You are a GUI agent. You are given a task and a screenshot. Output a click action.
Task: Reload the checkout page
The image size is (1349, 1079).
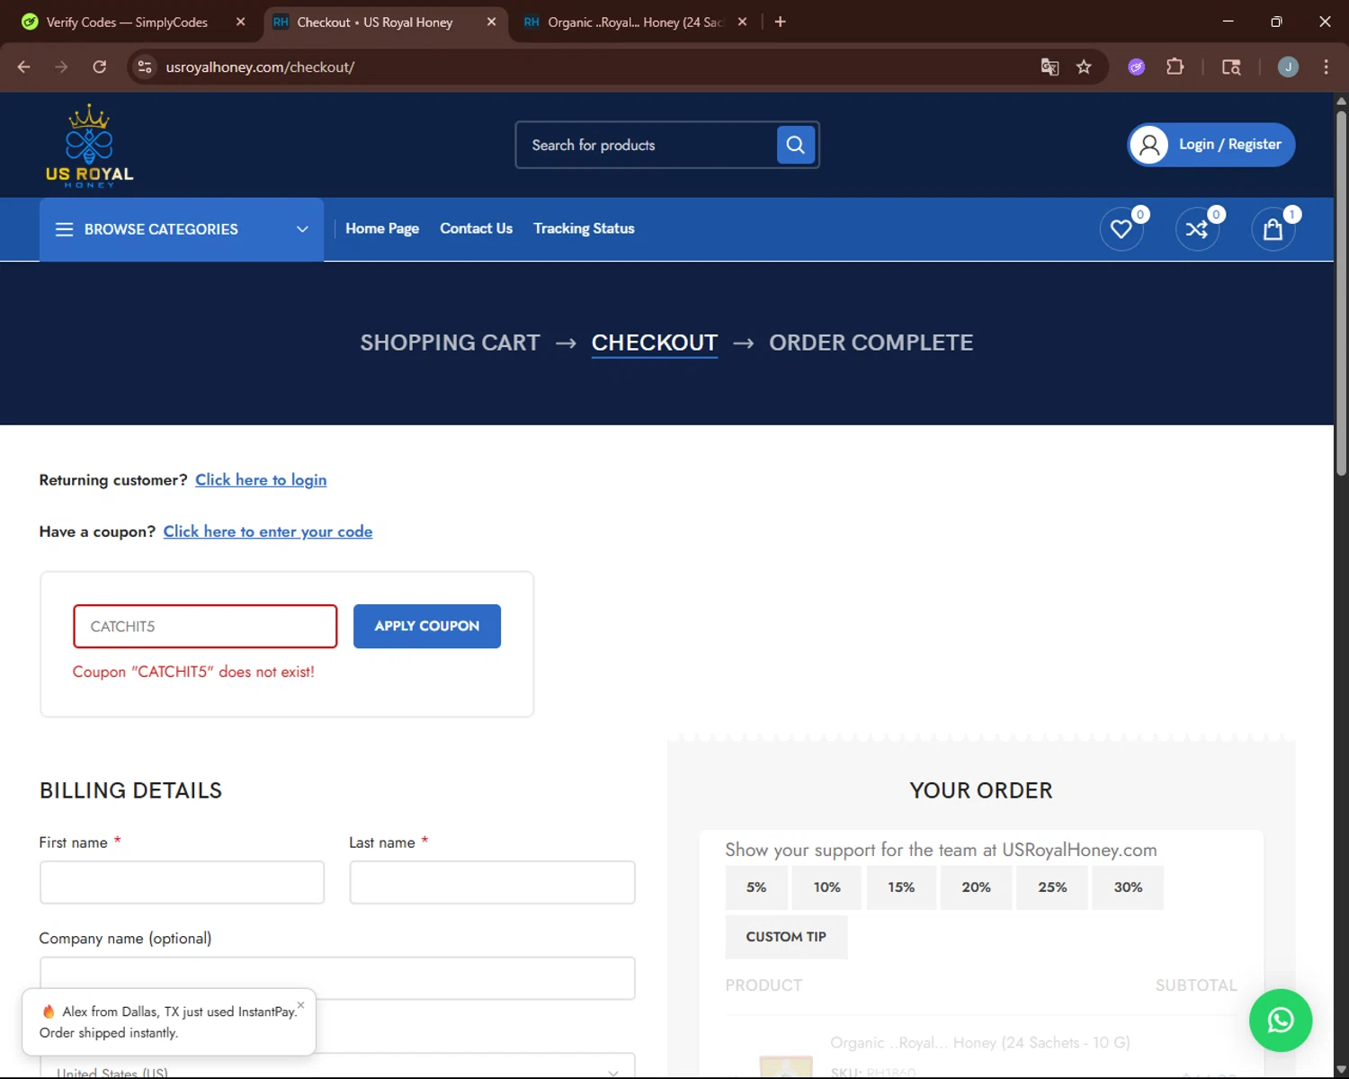(x=100, y=67)
